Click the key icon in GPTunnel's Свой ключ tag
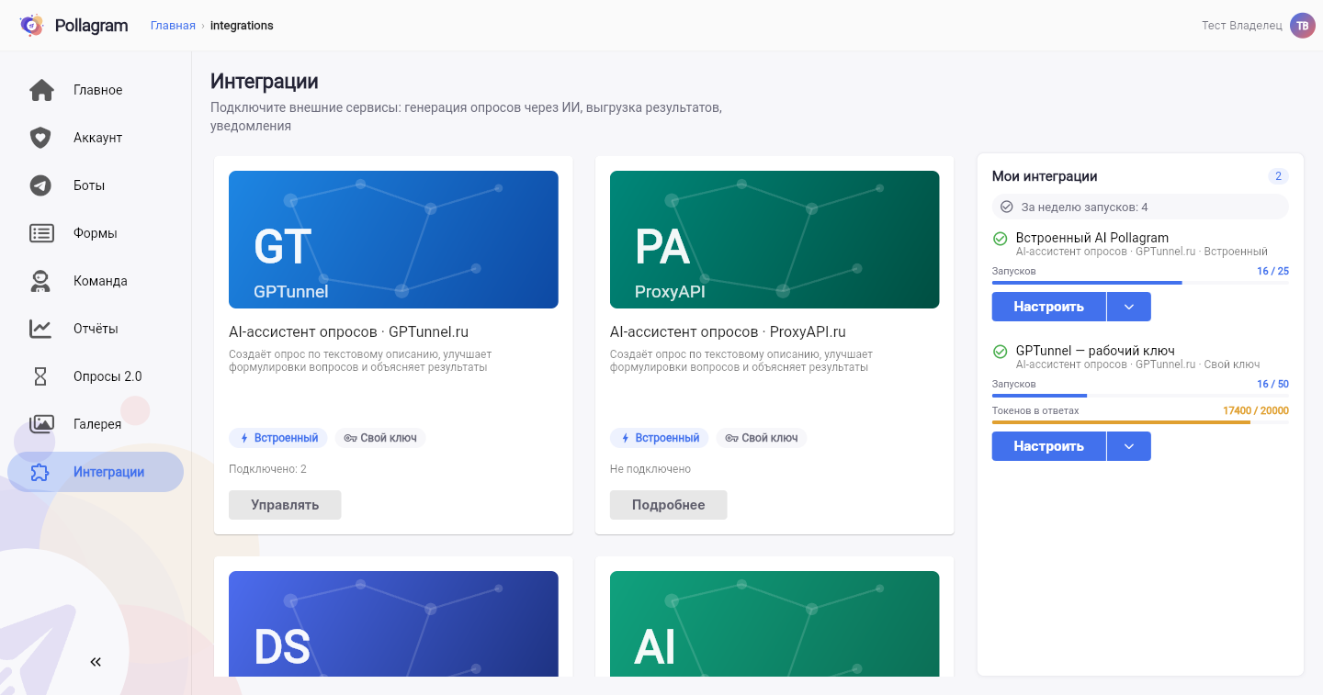 coord(350,439)
